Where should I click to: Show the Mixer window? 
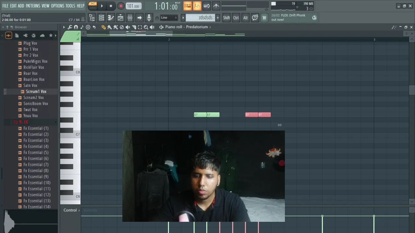[130, 18]
